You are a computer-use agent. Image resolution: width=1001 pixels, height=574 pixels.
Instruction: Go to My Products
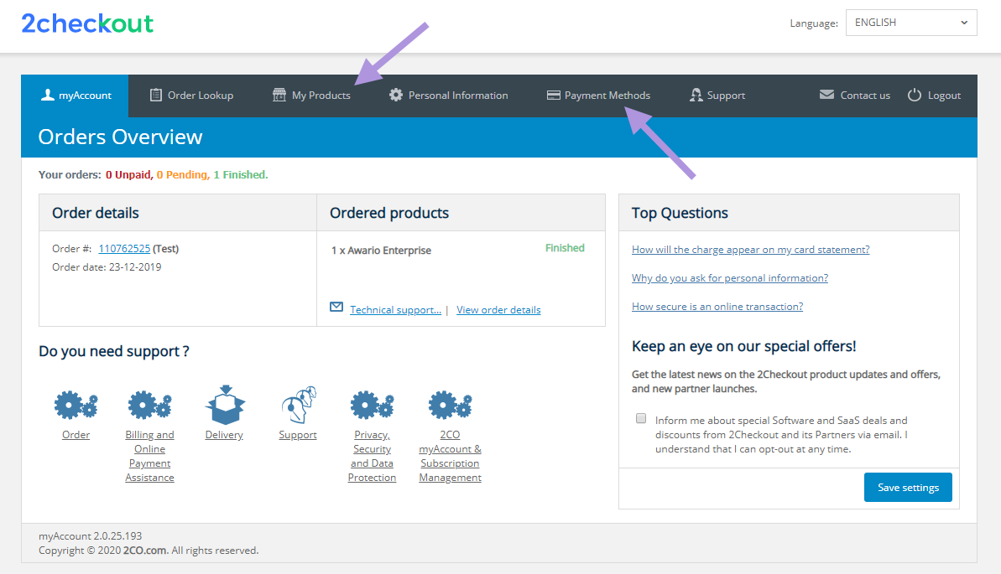tap(311, 96)
